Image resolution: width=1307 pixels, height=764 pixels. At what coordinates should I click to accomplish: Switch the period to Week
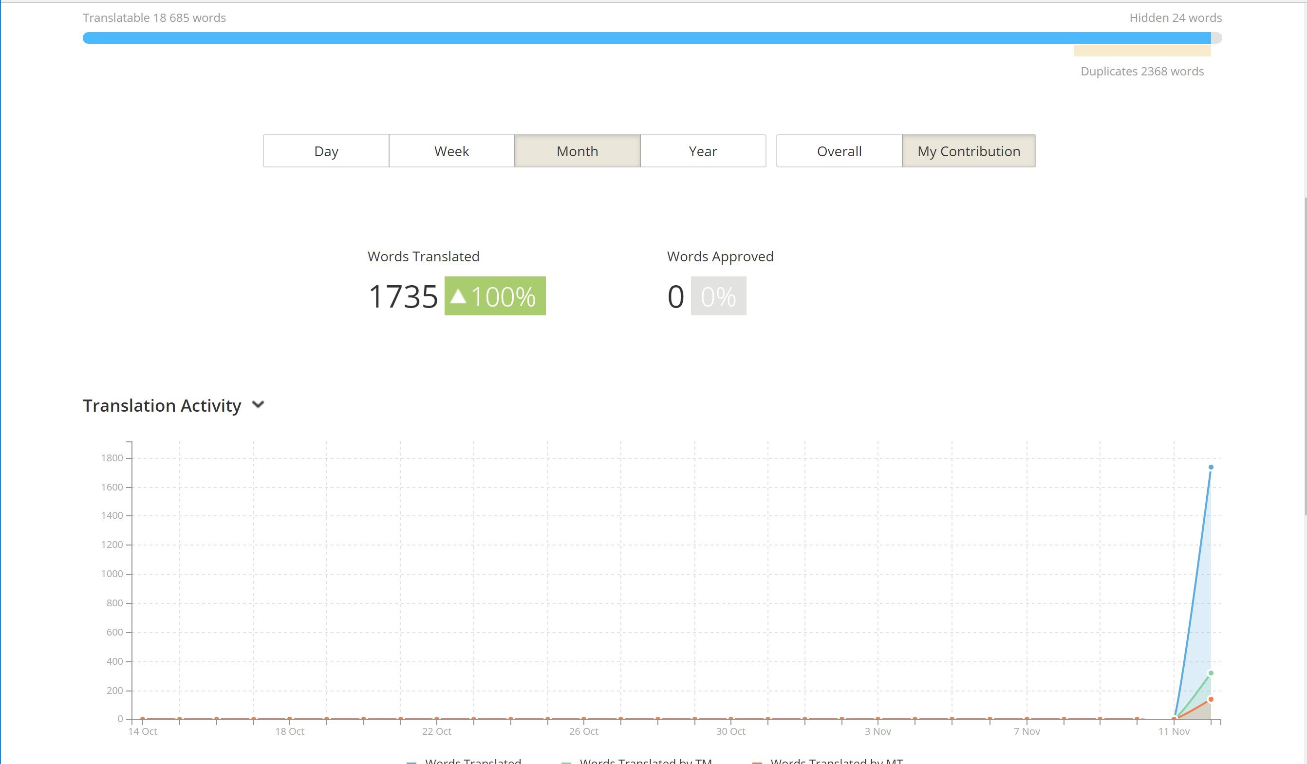(x=452, y=151)
